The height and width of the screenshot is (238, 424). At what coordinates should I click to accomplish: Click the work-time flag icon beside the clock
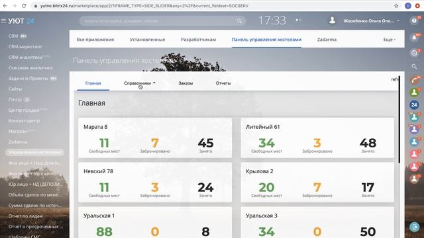(297, 20)
